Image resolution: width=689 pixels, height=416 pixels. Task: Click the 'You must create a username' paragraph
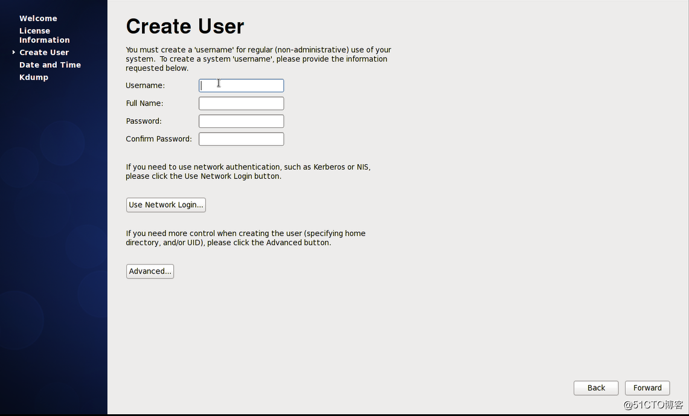click(x=258, y=59)
